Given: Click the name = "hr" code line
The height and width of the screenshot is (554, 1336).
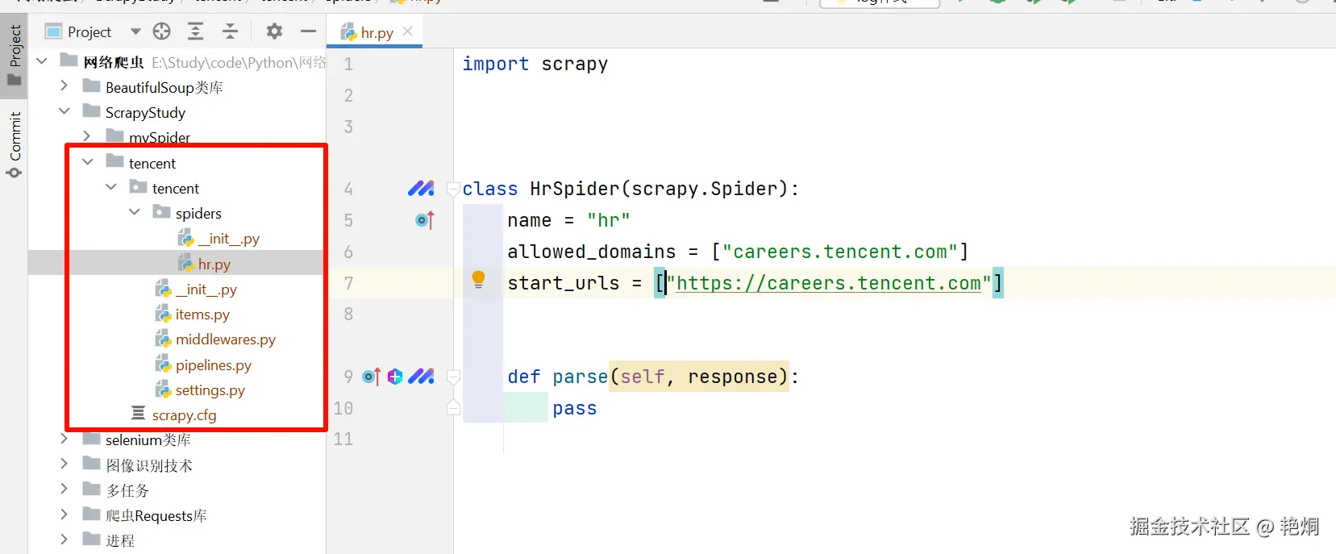Looking at the screenshot, I should [568, 220].
